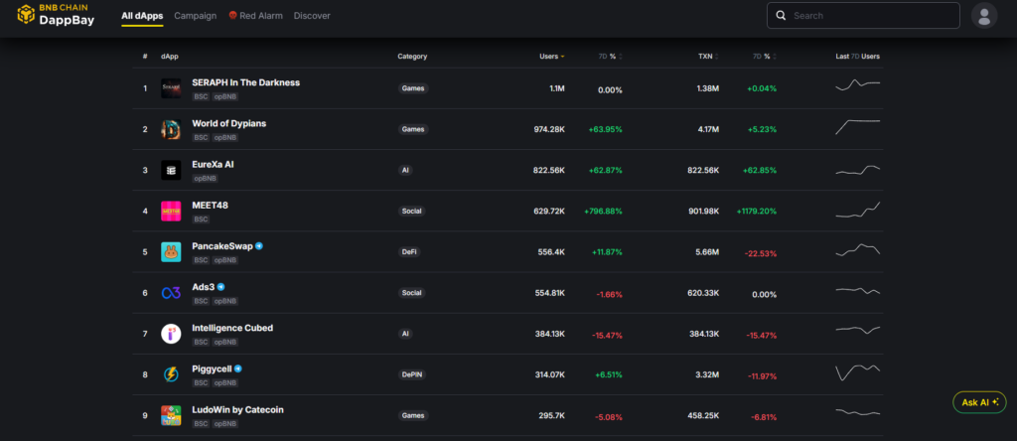Sort the table by Users column
The height and width of the screenshot is (441, 1017).
550,57
